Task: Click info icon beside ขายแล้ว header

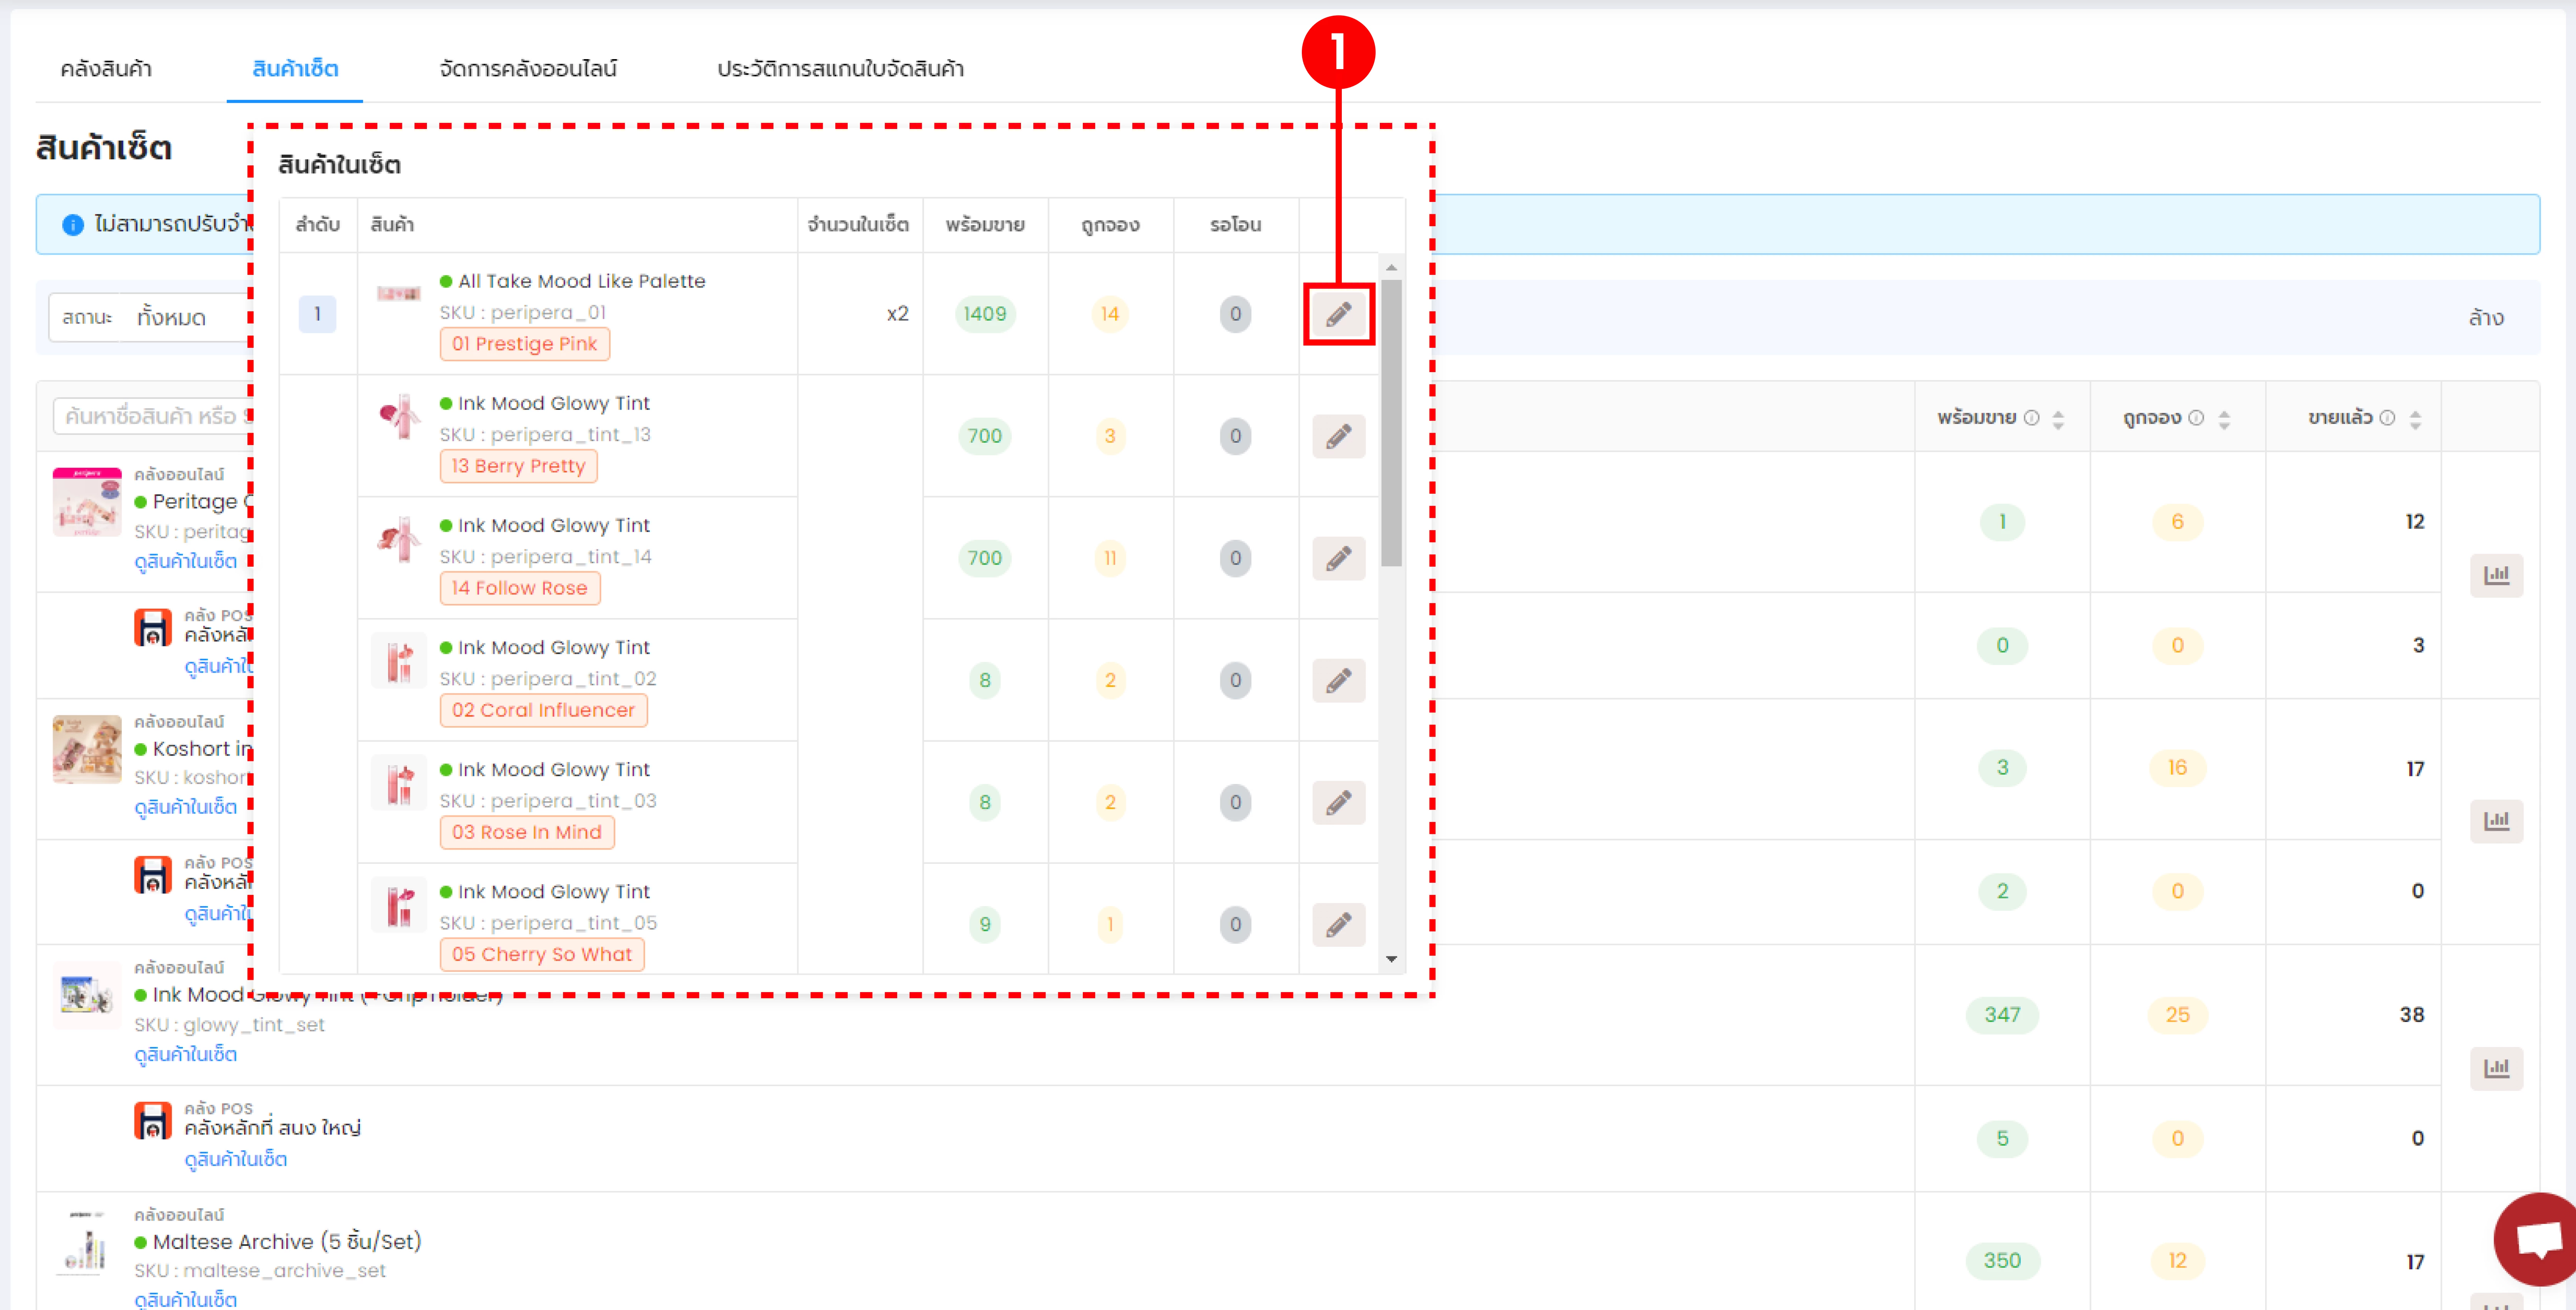Action: (x=2387, y=418)
